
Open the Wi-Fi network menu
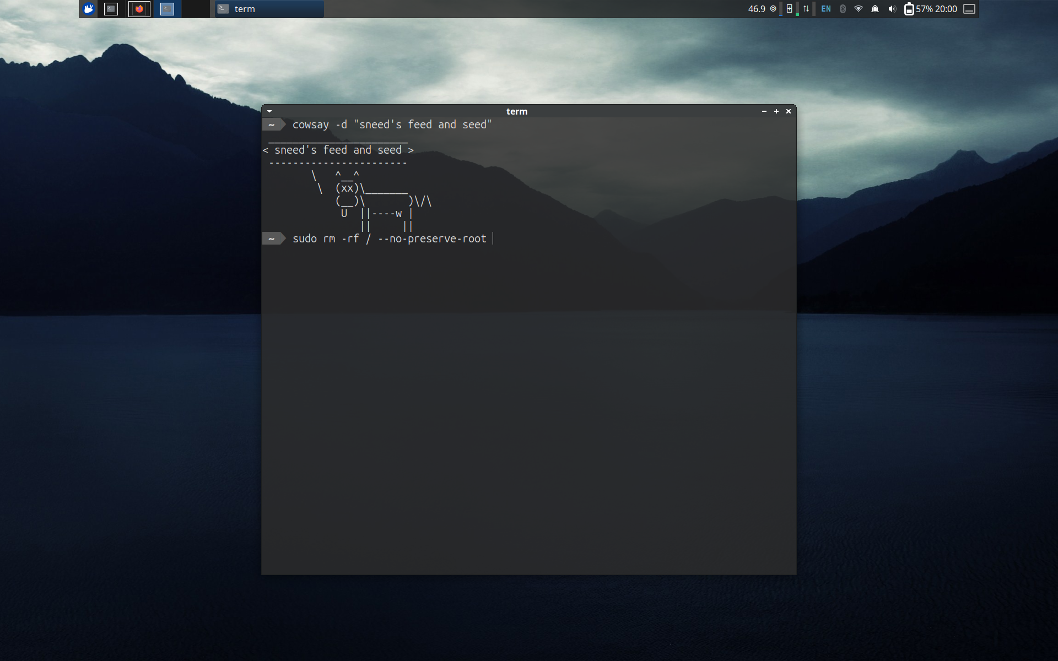859,9
